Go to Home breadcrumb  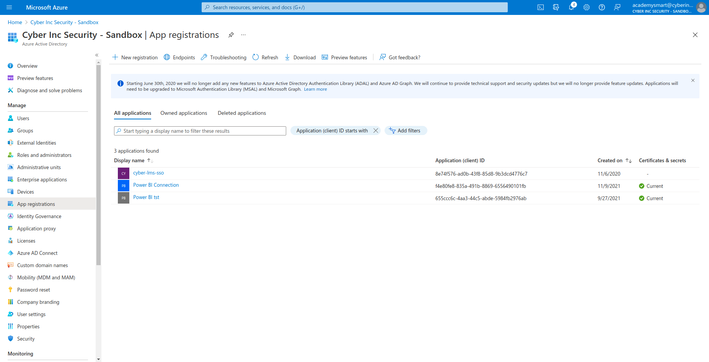(15, 22)
